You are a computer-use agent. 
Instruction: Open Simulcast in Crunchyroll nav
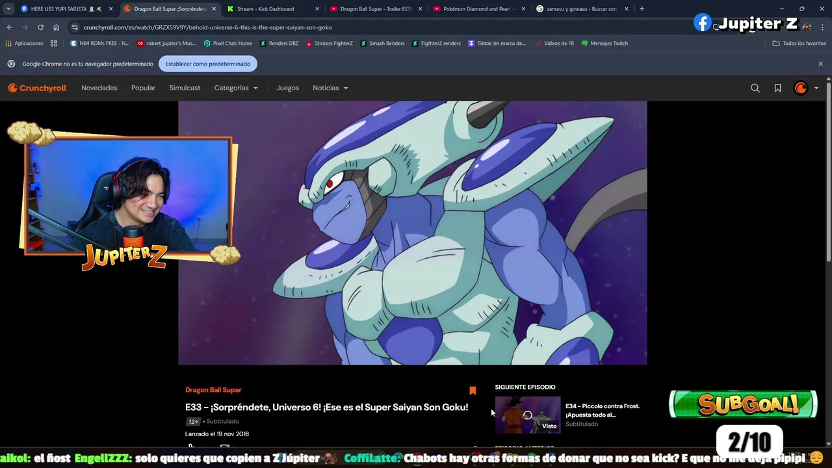pos(185,88)
